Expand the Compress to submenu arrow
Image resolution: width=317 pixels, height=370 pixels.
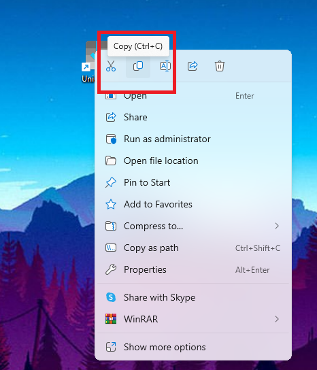[277, 226]
